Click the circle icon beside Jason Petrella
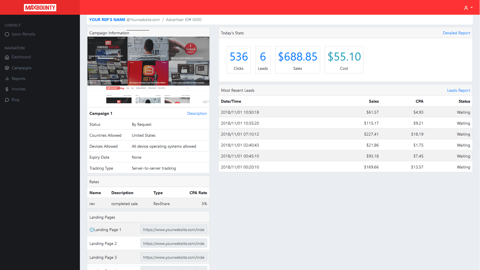The width and height of the screenshot is (480, 270). (7, 34)
